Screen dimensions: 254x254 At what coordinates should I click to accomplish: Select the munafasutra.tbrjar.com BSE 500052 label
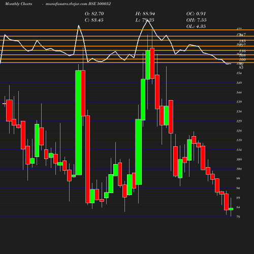[78, 4]
